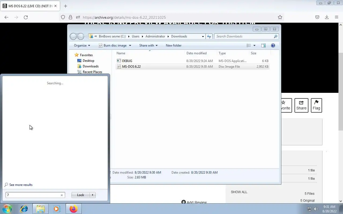Open Explorer Help button
Image resolution: width=343 pixels, height=214 pixels.
click(x=273, y=45)
